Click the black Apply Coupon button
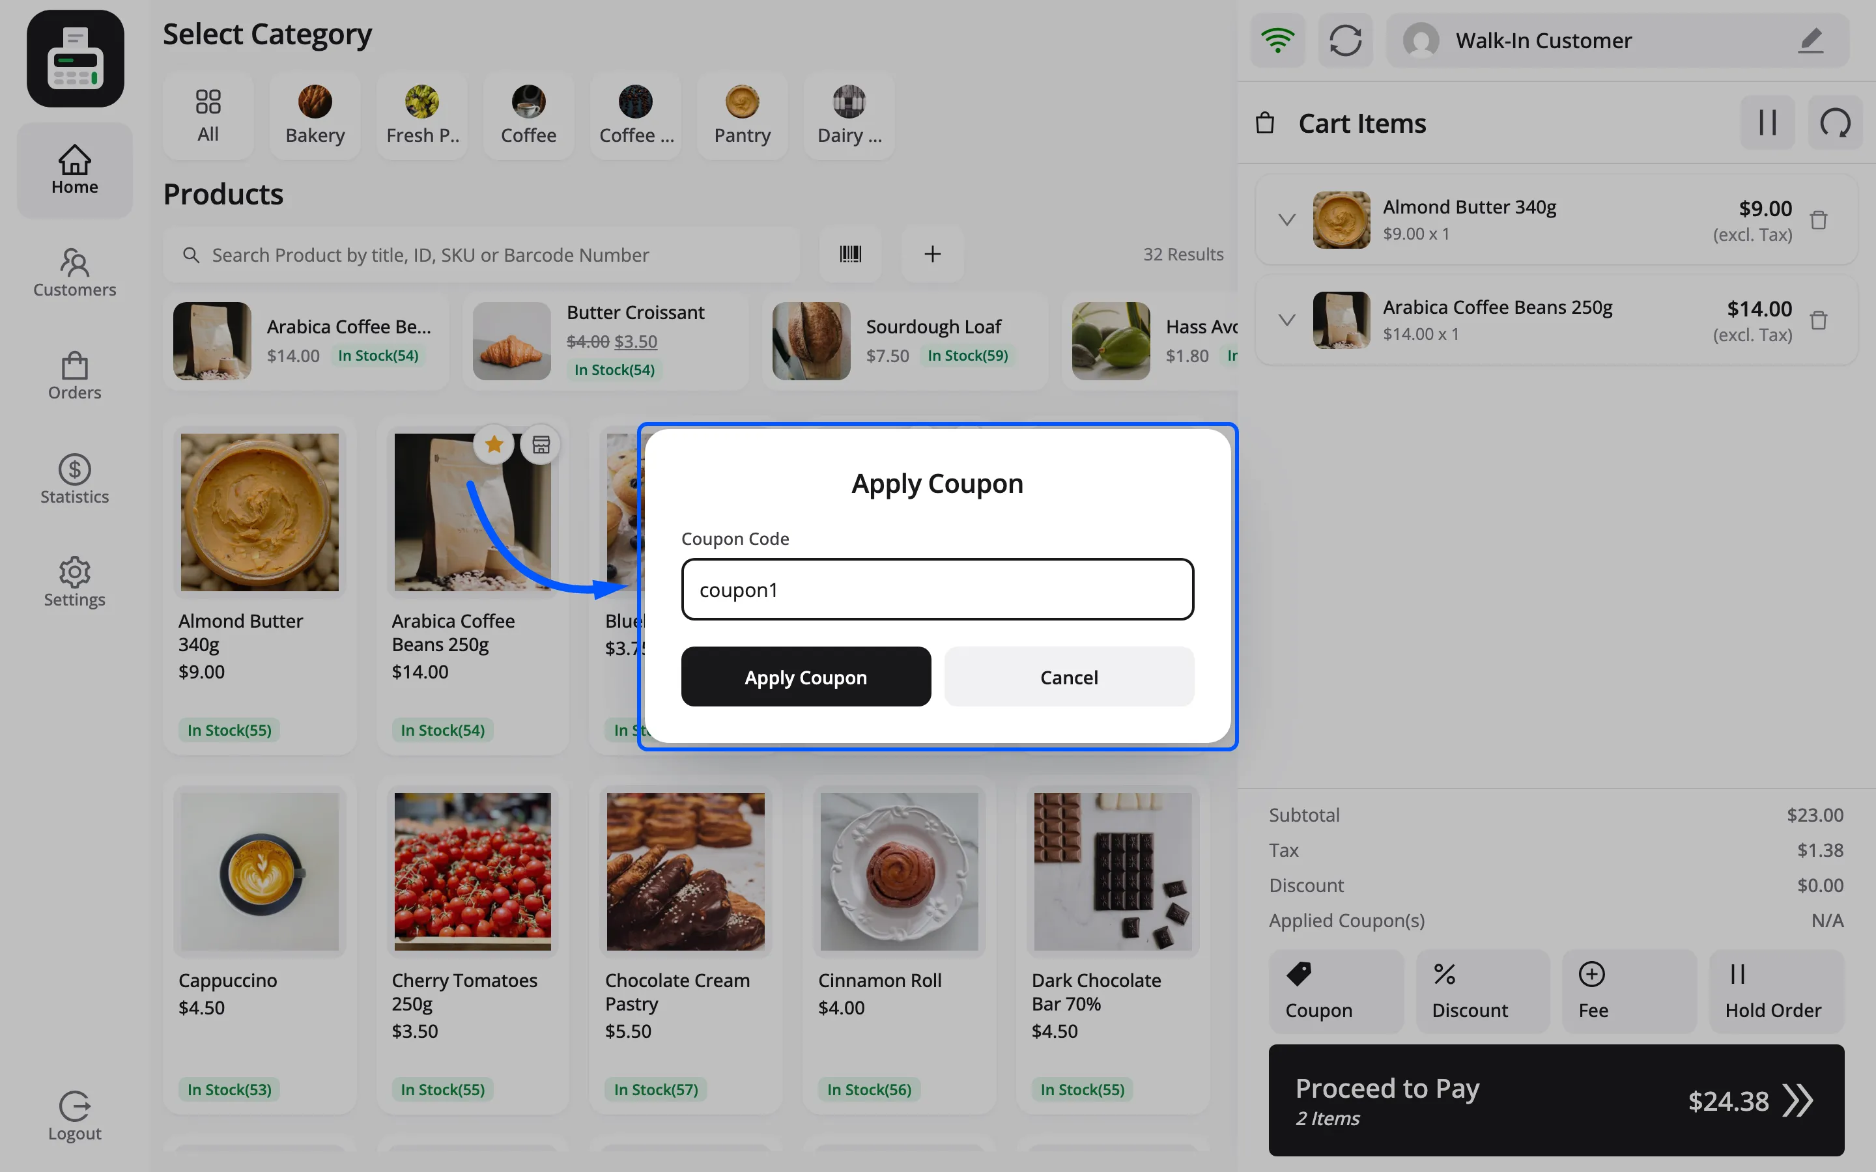The height and width of the screenshot is (1172, 1876). (805, 677)
